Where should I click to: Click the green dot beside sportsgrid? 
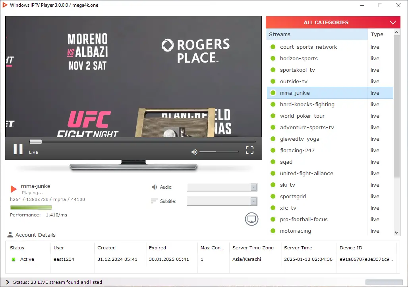pyautogui.click(x=273, y=196)
